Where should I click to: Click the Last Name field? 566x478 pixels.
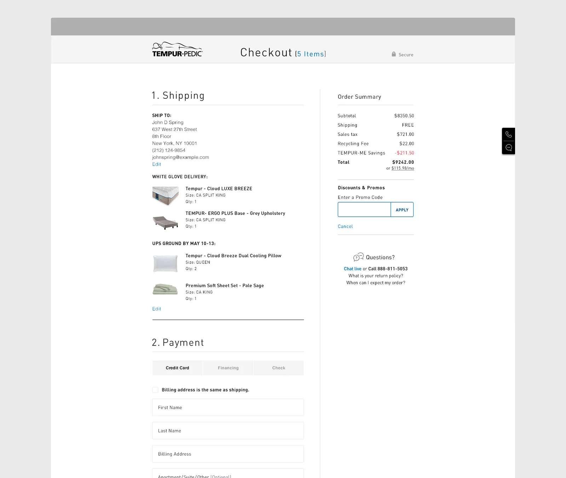(x=228, y=431)
